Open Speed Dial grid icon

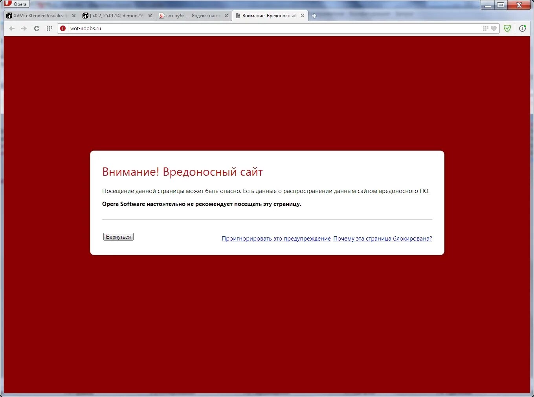pos(49,28)
